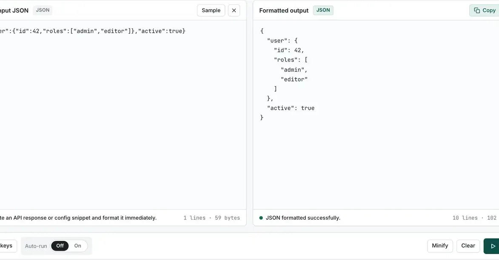Click the "JSON formatted successfully." message

tap(303, 218)
